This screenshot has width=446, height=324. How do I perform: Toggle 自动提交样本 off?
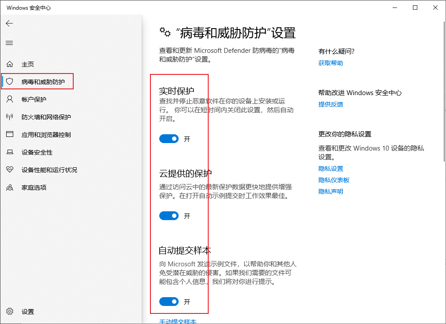(169, 302)
